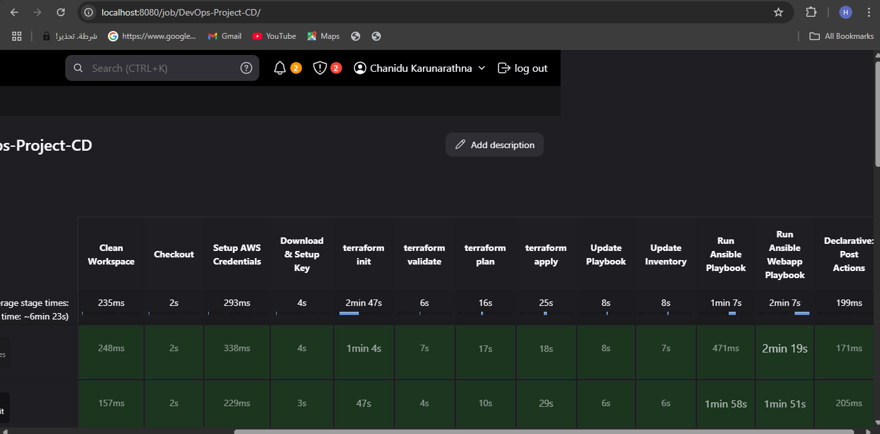Select the 157ms Clean Workspace cell
This screenshot has height=434, width=880.
(111, 404)
